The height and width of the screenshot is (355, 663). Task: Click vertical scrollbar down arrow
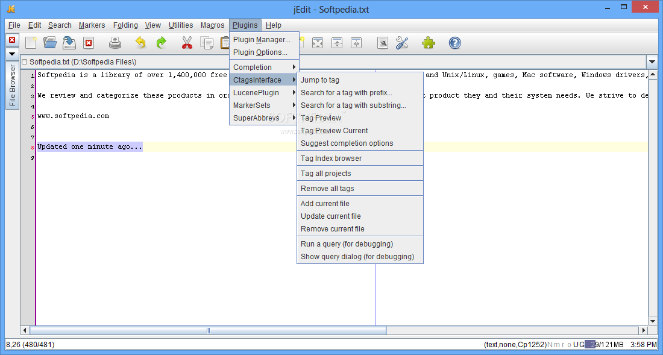pyautogui.click(x=652, y=322)
